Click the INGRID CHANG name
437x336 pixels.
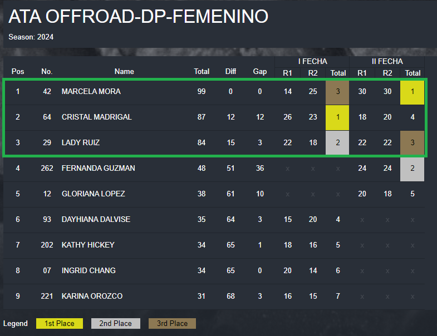(89, 270)
